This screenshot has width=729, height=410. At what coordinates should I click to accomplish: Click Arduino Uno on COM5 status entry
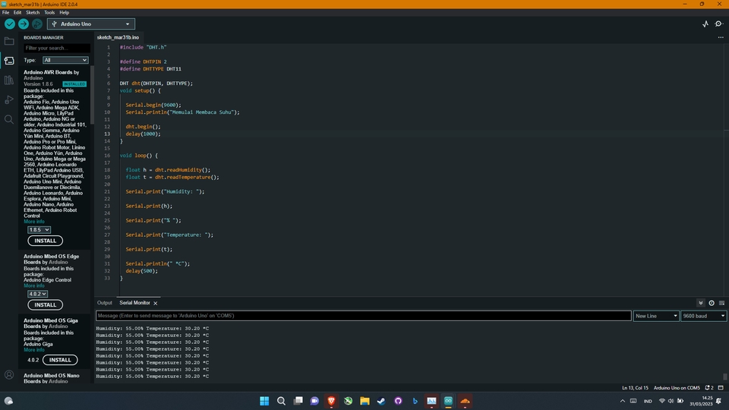click(677, 388)
